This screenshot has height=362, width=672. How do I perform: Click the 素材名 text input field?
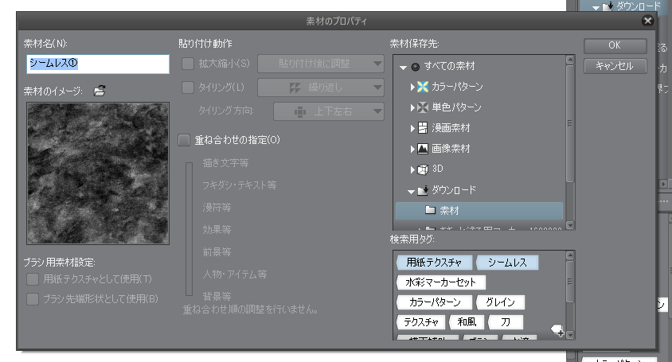point(97,64)
